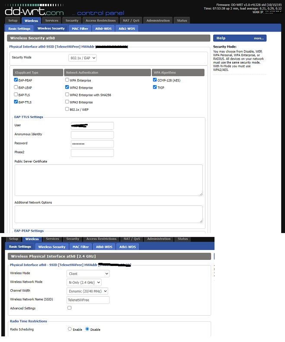Screen dimensions: 285x342
Task: Expand the Wireless Mode dropdown
Action: [x=88, y=274]
